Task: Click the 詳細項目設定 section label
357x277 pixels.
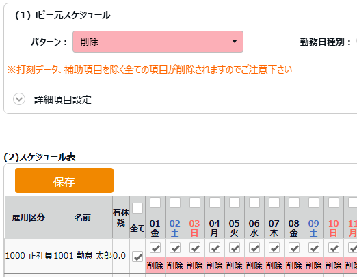Action: pyautogui.click(x=63, y=100)
